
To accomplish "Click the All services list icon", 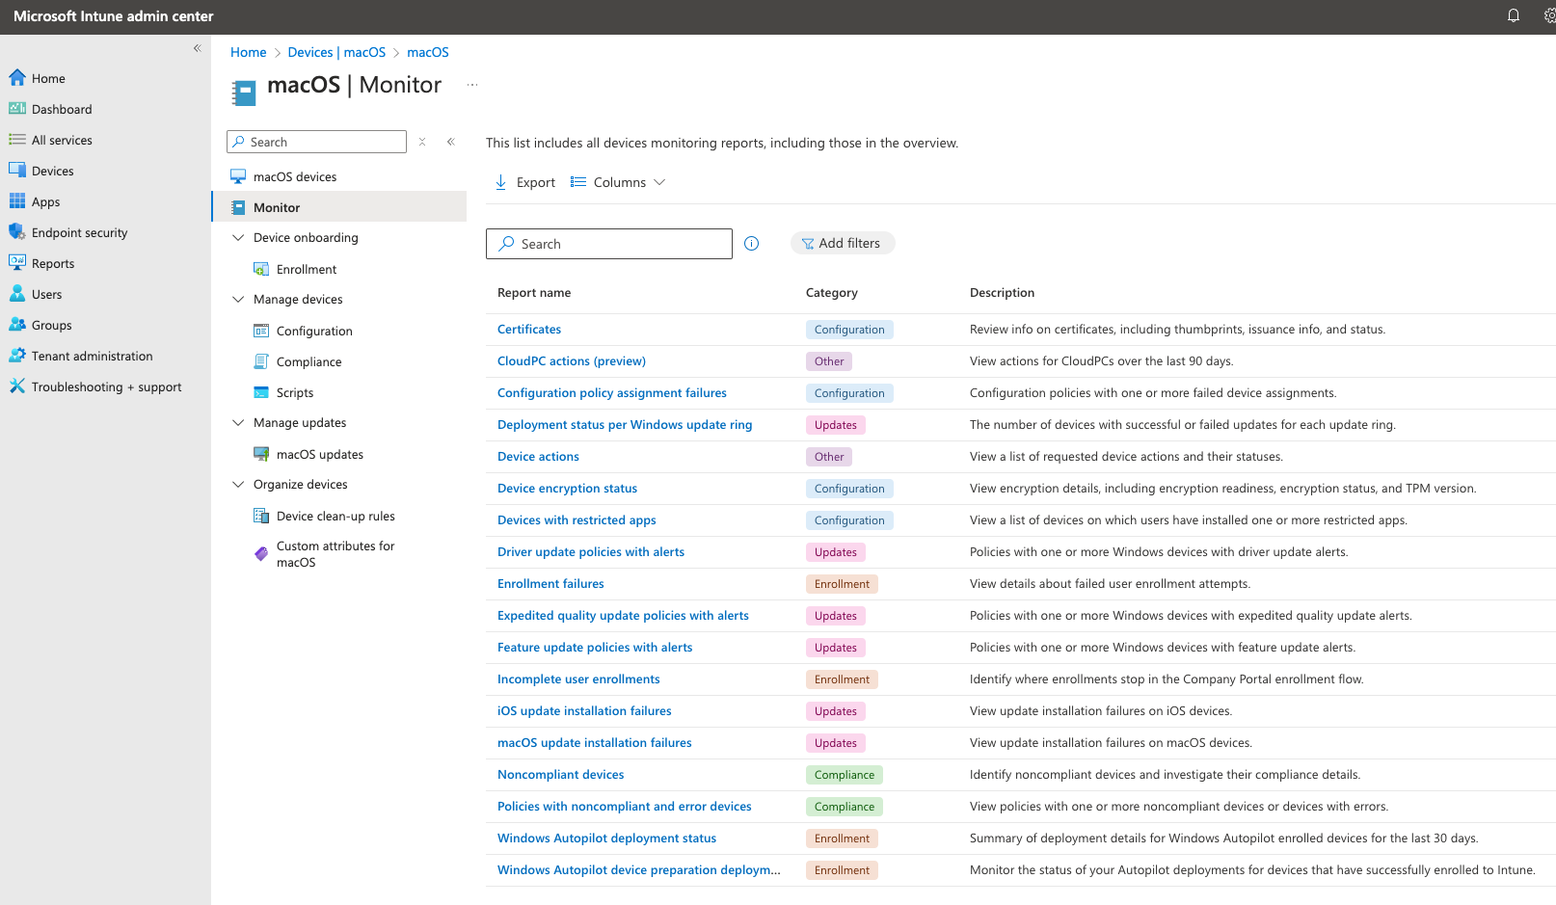I will tap(17, 140).
